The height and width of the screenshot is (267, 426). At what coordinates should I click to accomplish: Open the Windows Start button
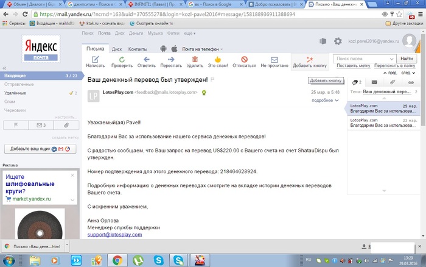(9, 260)
